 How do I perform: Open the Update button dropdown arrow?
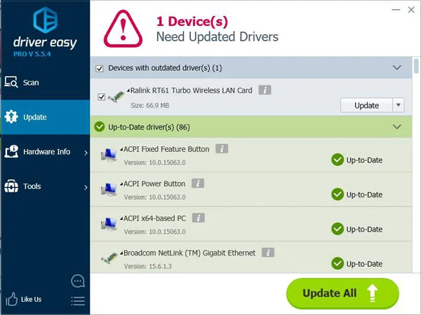click(399, 105)
